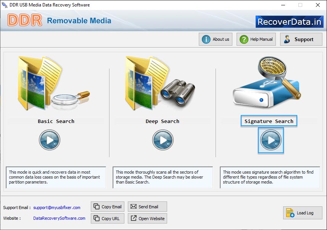The height and width of the screenshot is (230, 327).
Task: Start the Signature Search play button
Action: click(x=271, y=140)
